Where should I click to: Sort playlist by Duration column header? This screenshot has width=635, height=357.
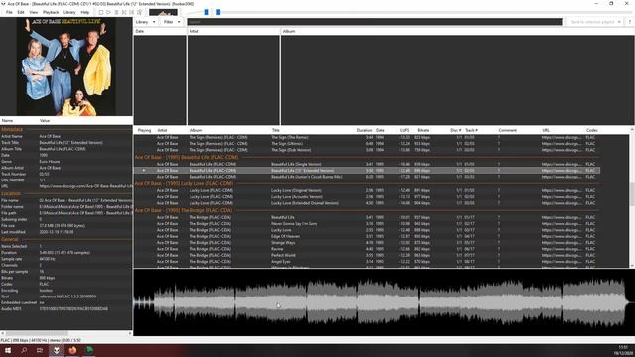pyautogui.click(x=364, y=130)
